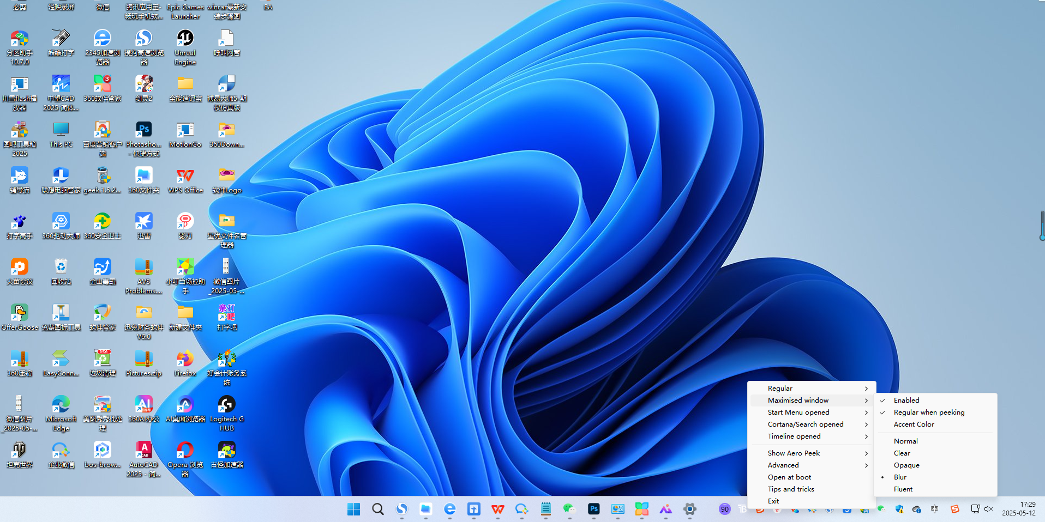
Task: Open WeChat from the taskbar
Action: pos(570,509)
